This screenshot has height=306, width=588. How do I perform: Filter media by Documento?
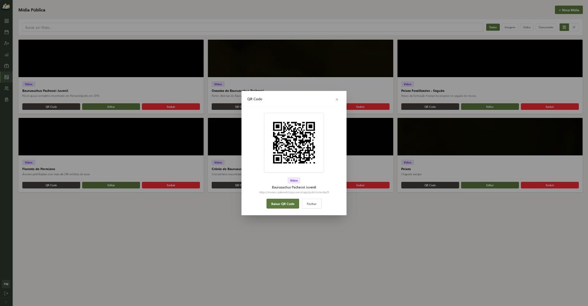(x=546, y=27)
